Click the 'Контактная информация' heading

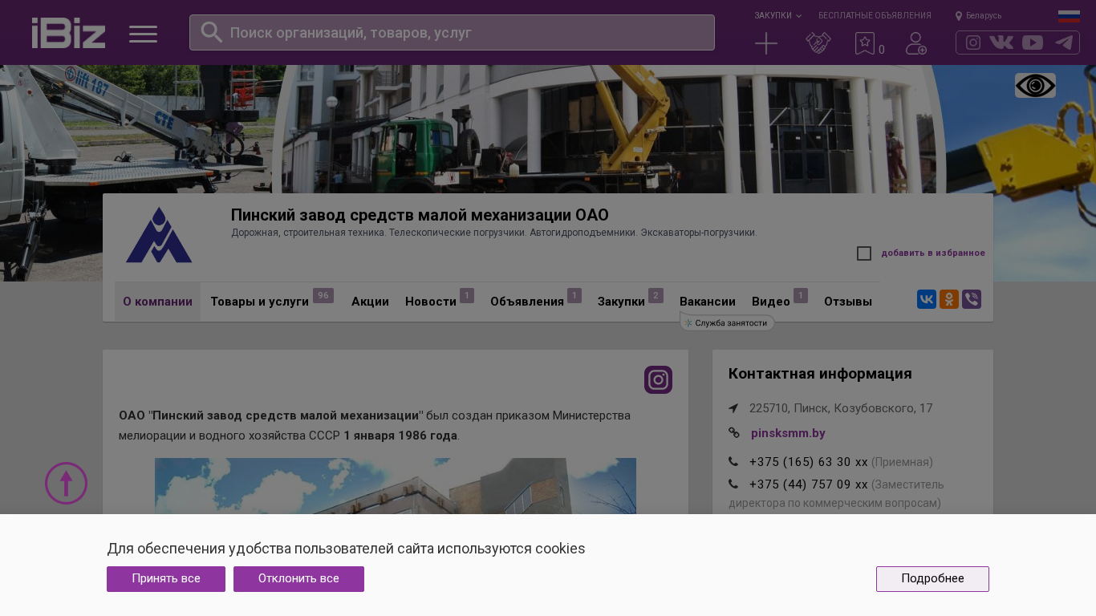coord(820,374)
